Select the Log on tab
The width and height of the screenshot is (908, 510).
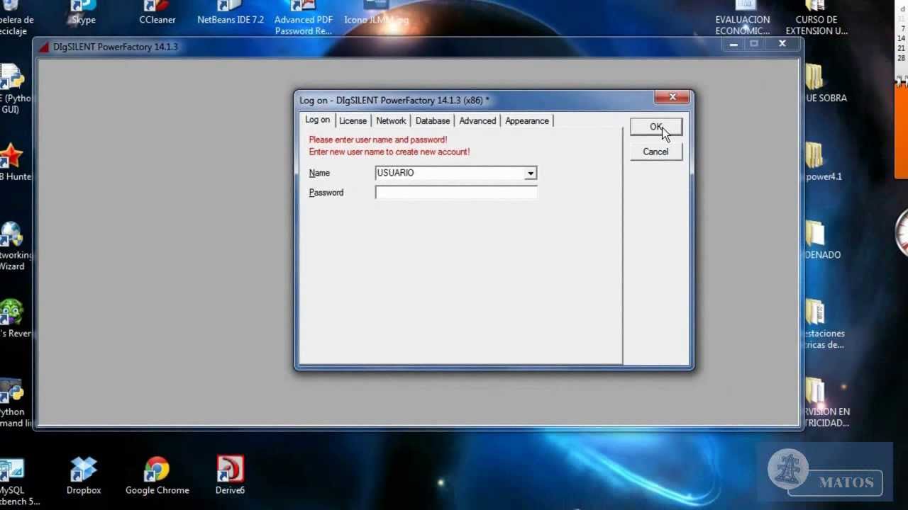(x=317, y=120)
